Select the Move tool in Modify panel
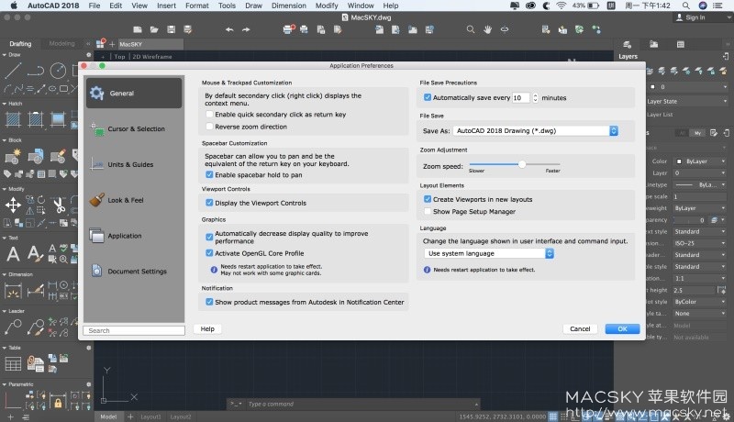The image size is (734, 422). [x=13, y=205]
